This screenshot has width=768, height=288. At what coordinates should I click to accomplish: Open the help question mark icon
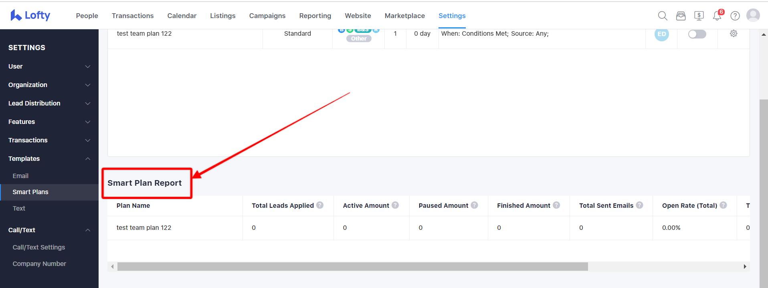coord(735,16)
